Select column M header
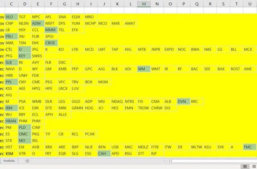257x169 pixels. tap(144, 4)
